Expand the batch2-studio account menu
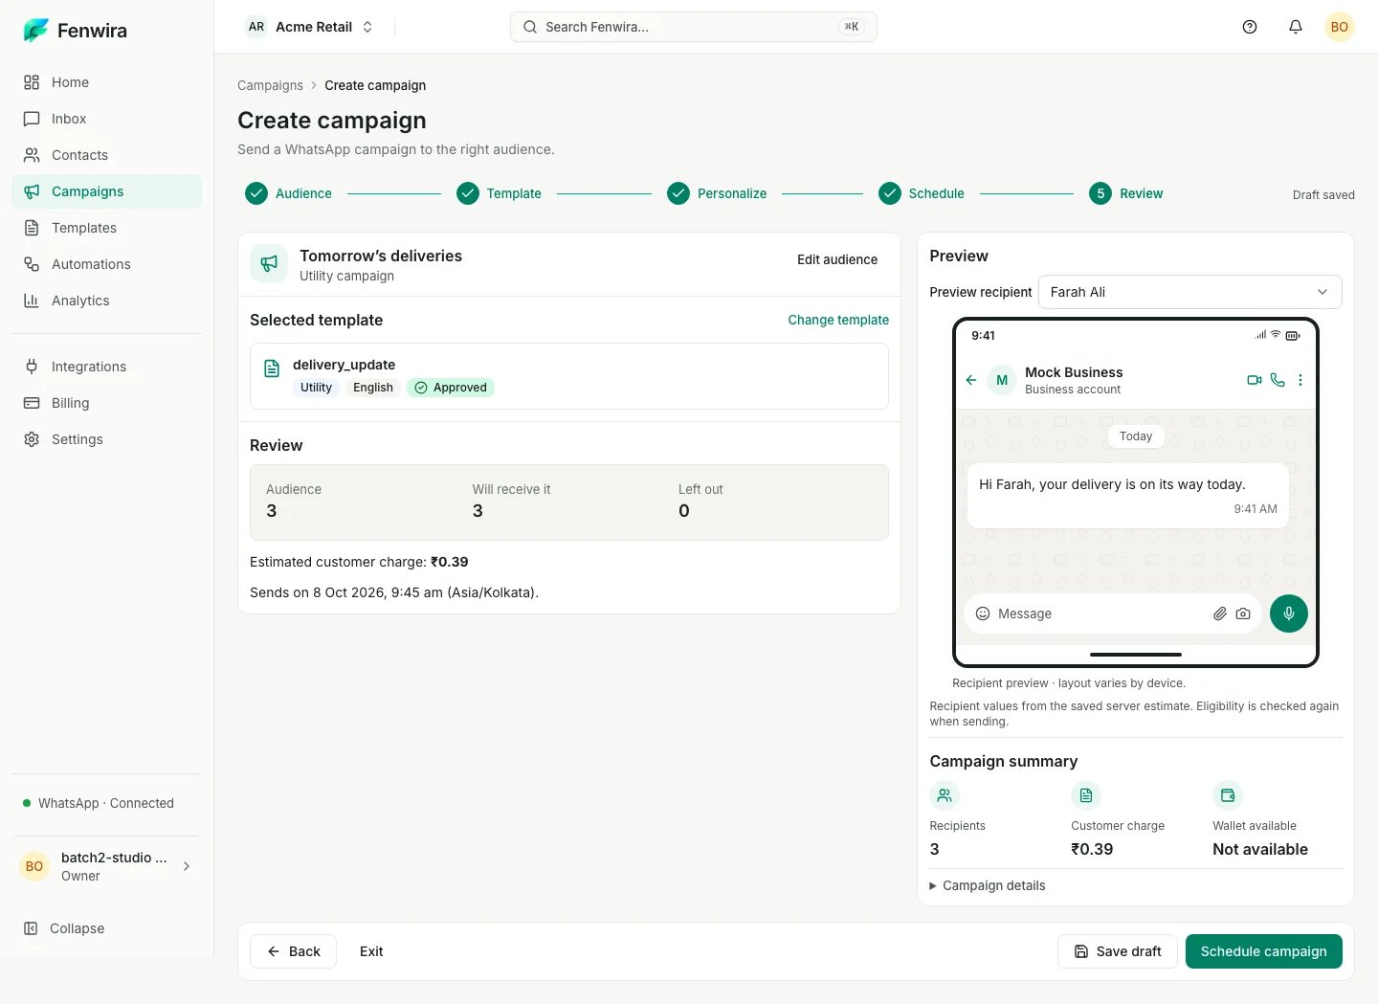This screenshot has width=1378, height=1004. click(x=106, y=866)
